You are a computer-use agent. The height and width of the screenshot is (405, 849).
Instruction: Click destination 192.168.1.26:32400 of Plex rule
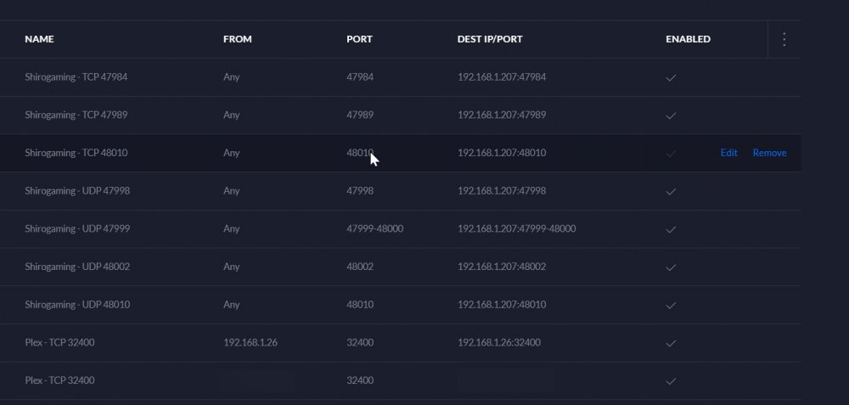(x=498, y=342)
